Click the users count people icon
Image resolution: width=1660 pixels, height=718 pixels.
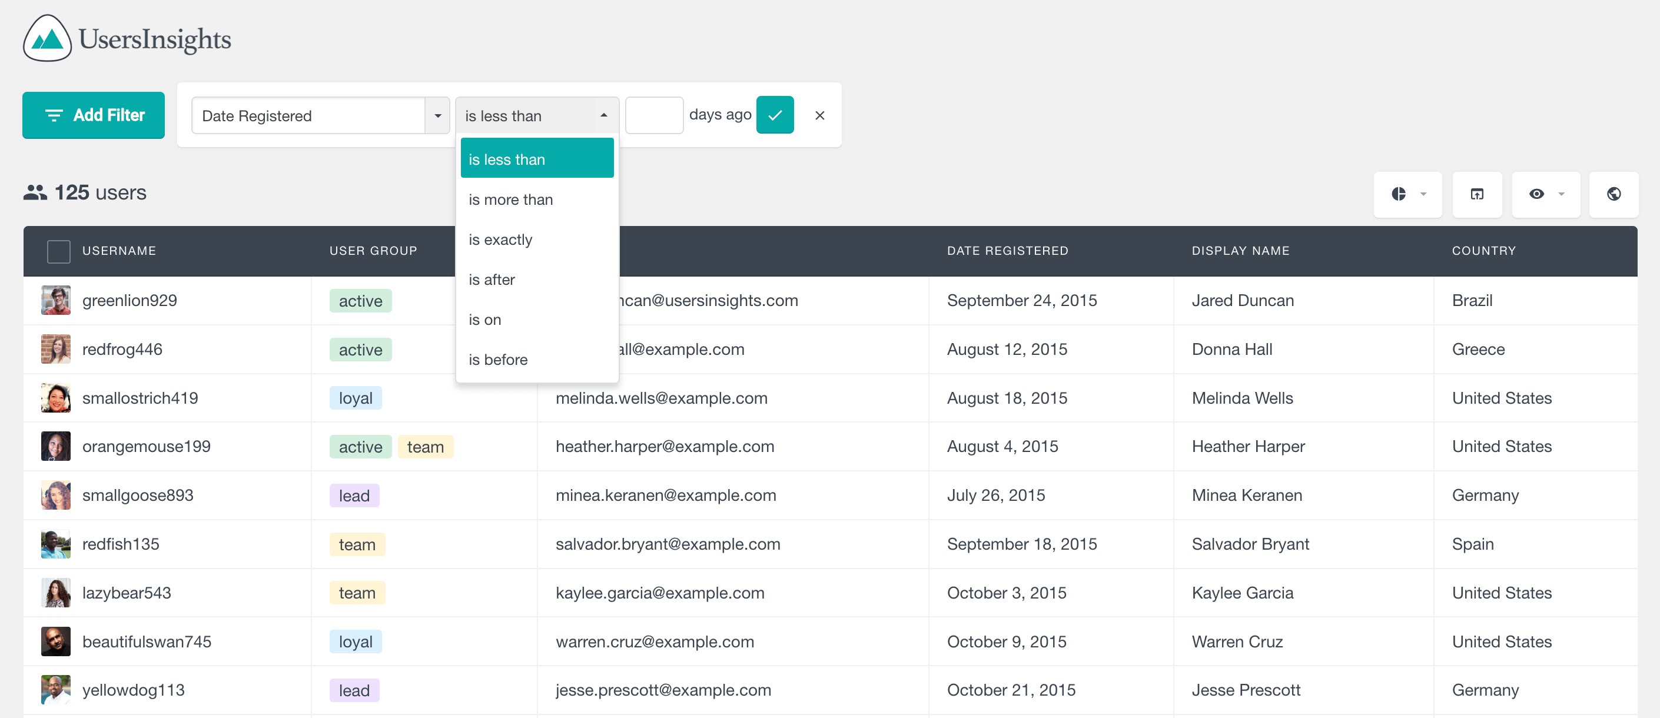pyautogui.click(x=36, y=191)
